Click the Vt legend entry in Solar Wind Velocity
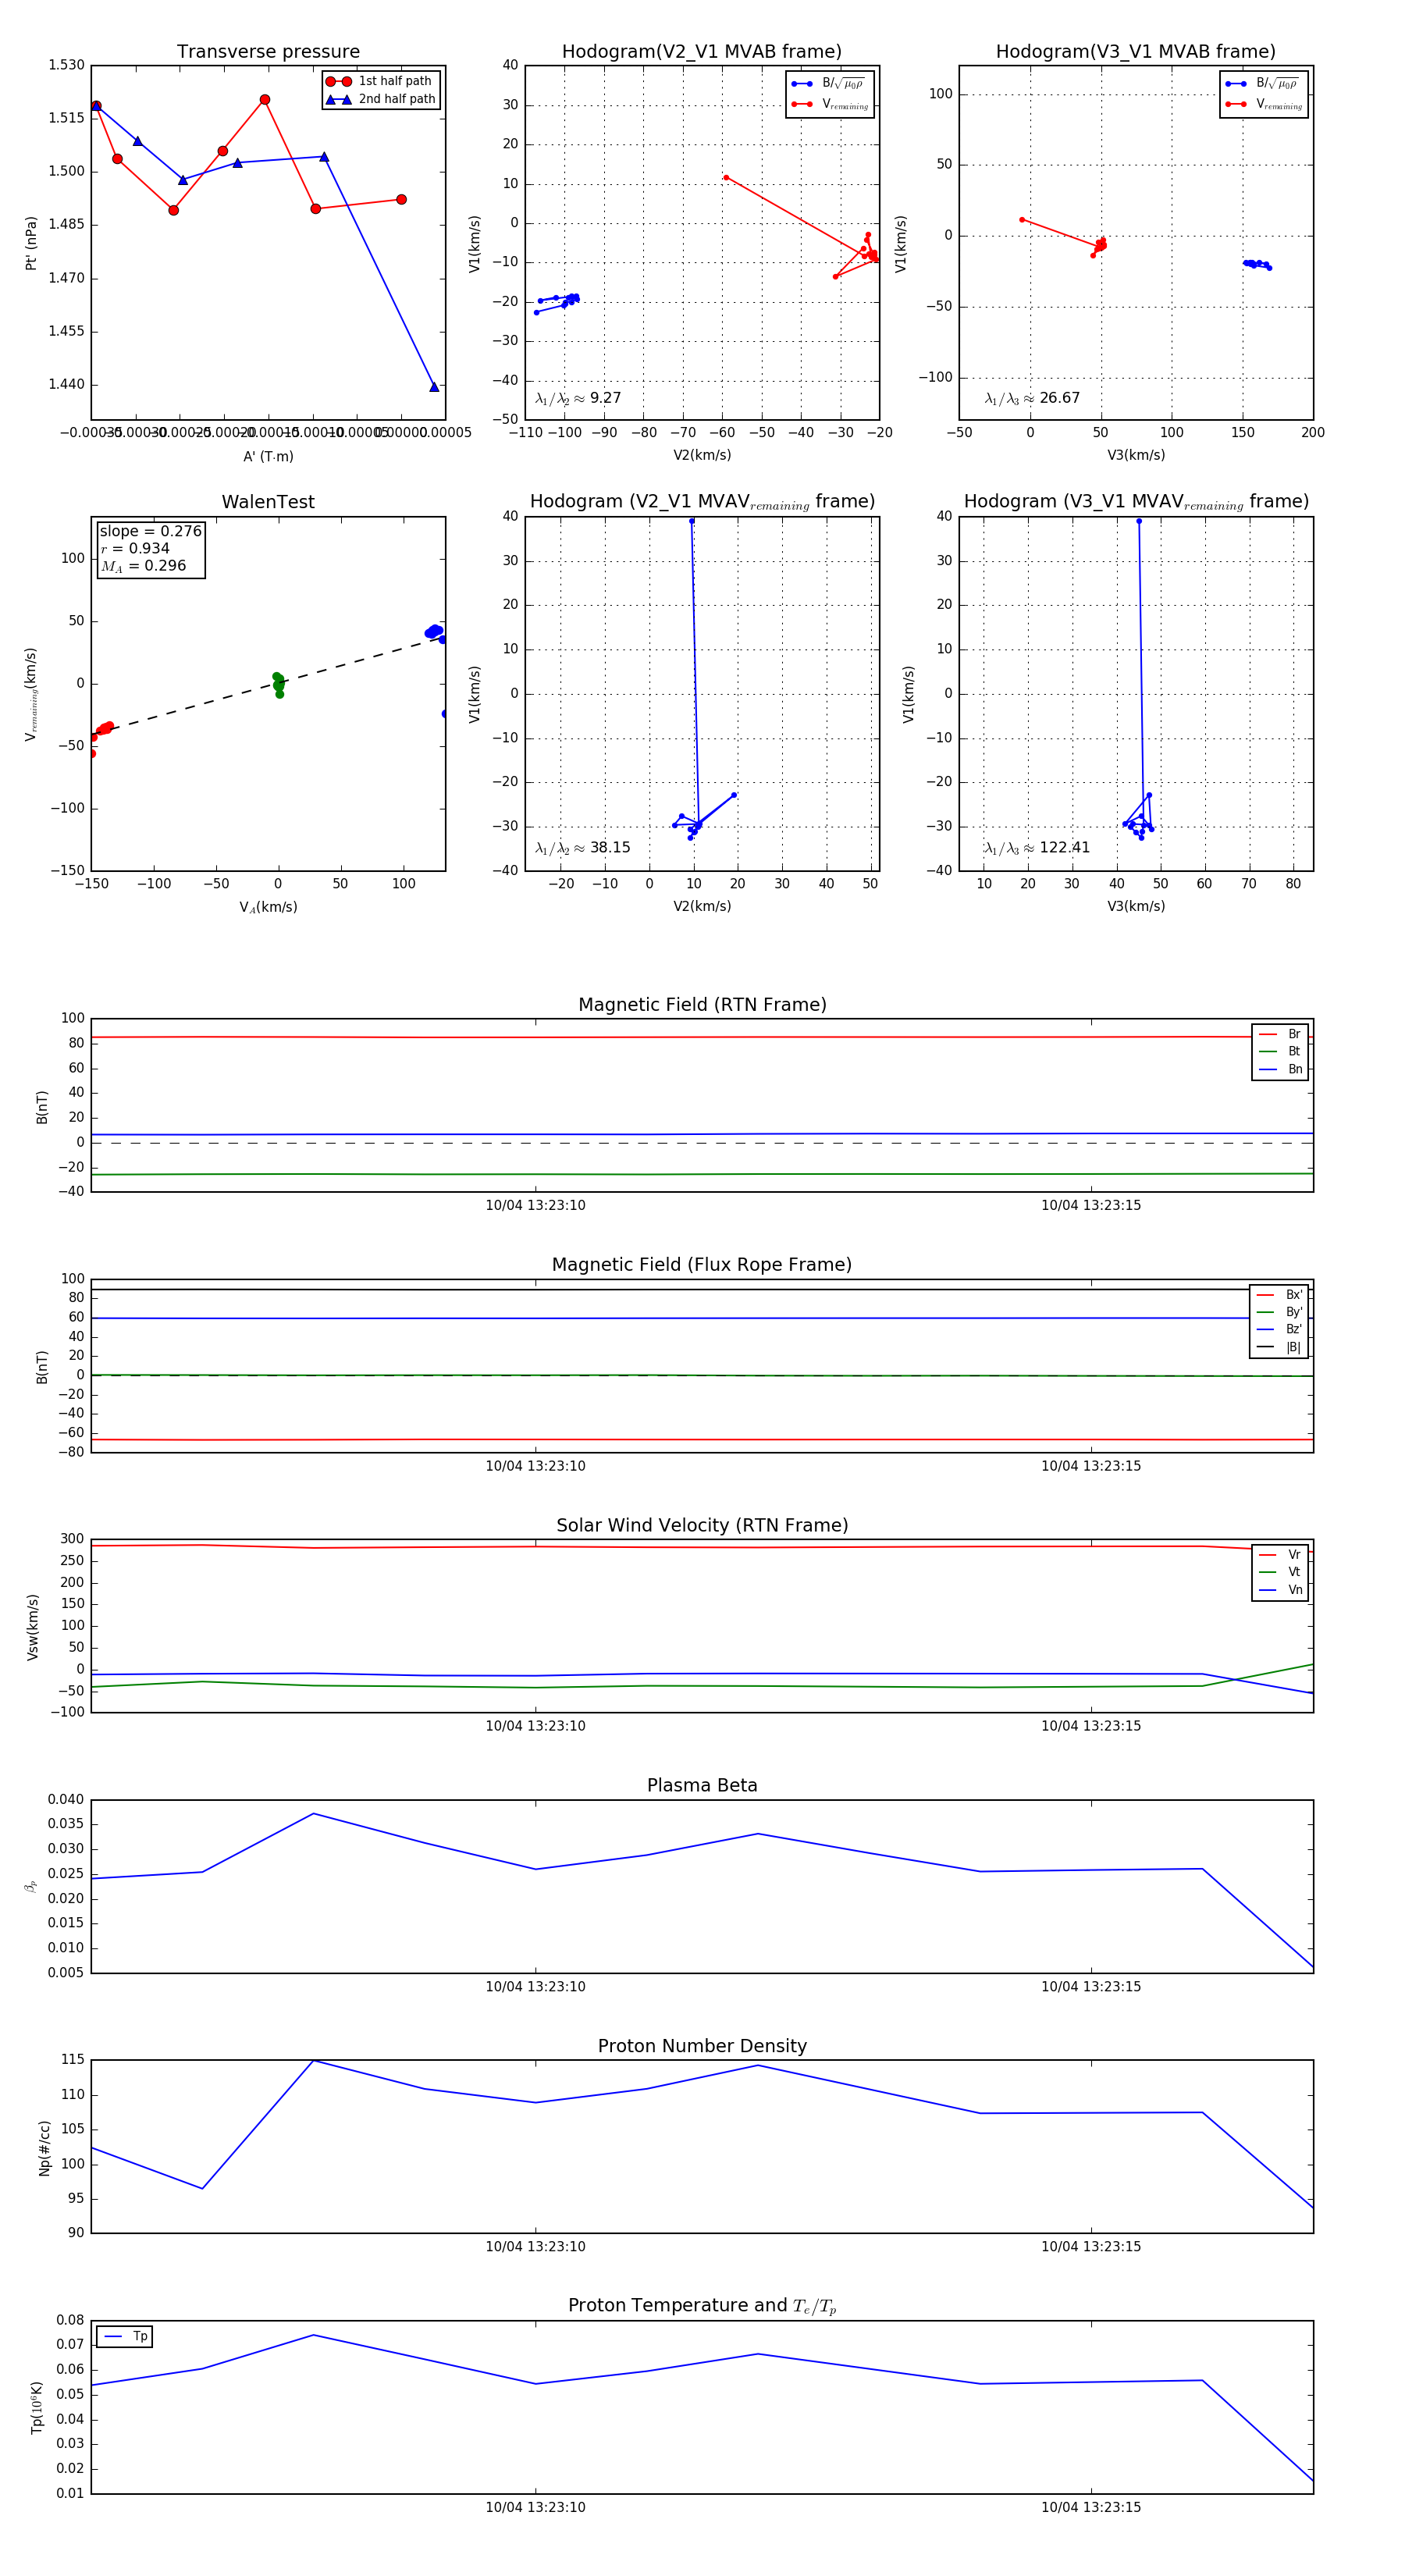1405x2576 pixels. (1280, 1572)
